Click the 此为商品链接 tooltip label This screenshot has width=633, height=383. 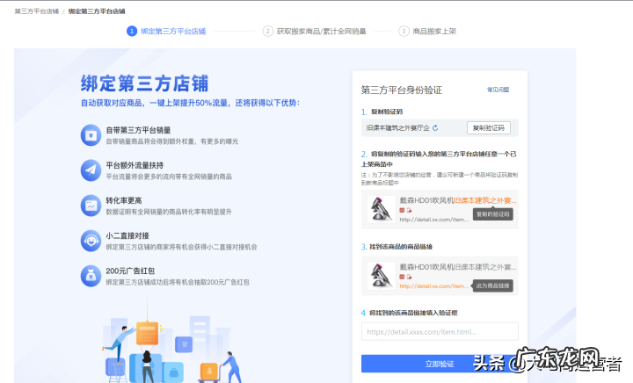493,285
